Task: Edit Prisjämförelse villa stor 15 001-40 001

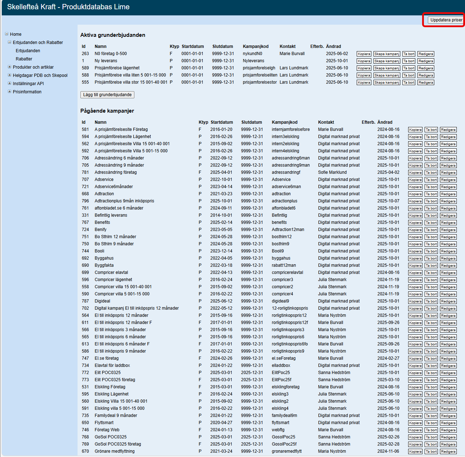Action: pos(426,83)
